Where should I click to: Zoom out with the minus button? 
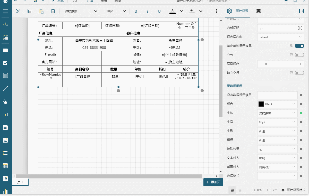click(248, 190)
